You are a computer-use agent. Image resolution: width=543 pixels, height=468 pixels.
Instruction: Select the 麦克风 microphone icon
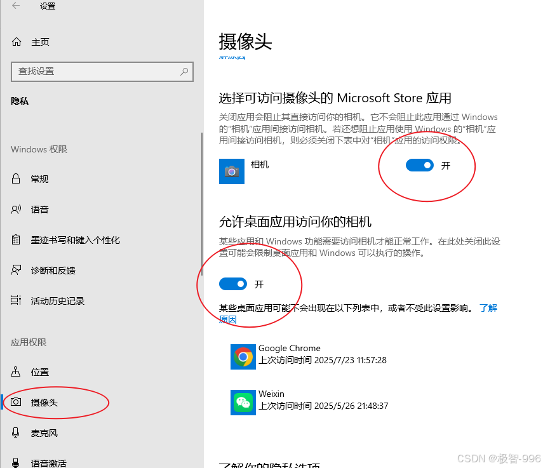(x=16, y=432)
